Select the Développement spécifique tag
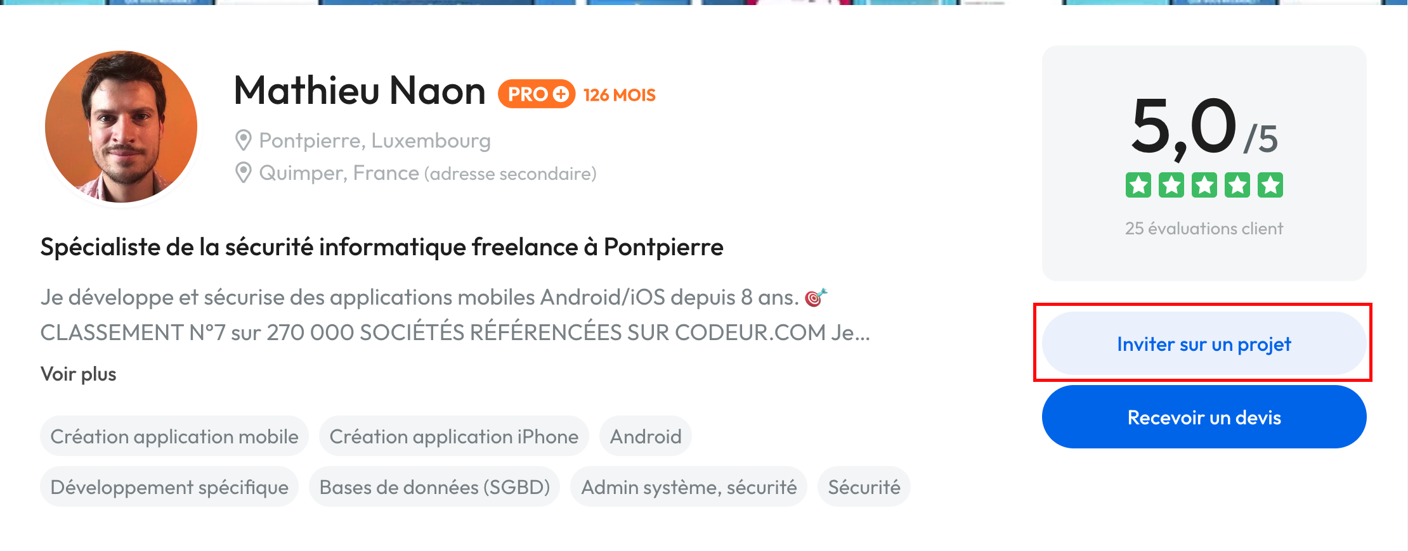Screen dimensions: 1408x551 tap(169, 487)
